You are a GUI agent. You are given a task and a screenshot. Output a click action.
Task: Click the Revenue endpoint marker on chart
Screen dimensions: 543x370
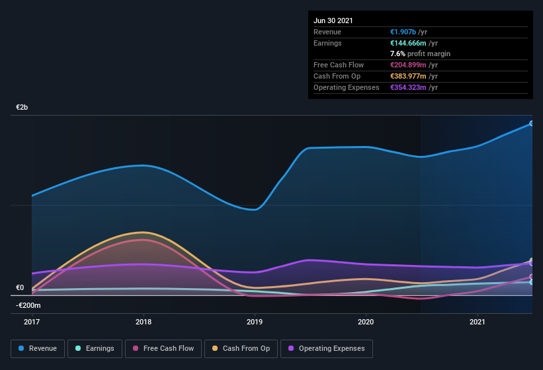click(532, 124)
